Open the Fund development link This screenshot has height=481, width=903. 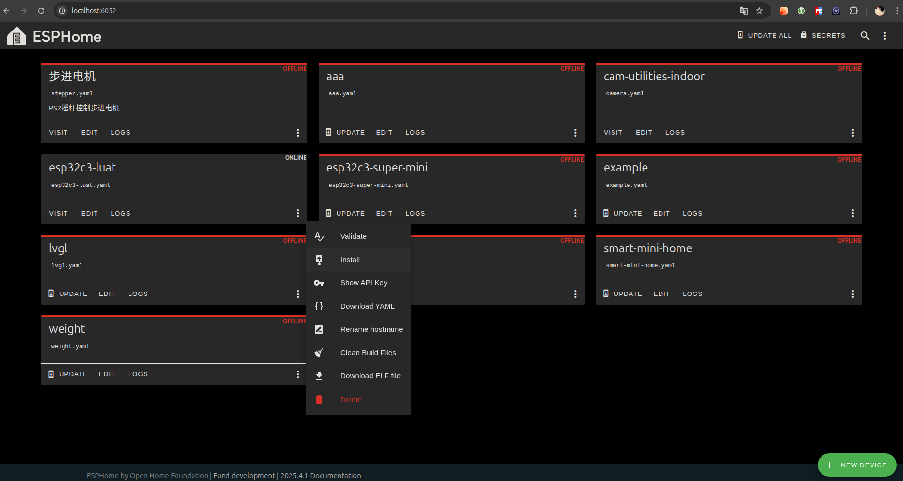point(244,476)
